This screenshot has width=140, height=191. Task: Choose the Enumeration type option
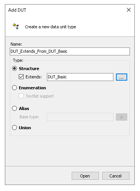pos(15,88)
